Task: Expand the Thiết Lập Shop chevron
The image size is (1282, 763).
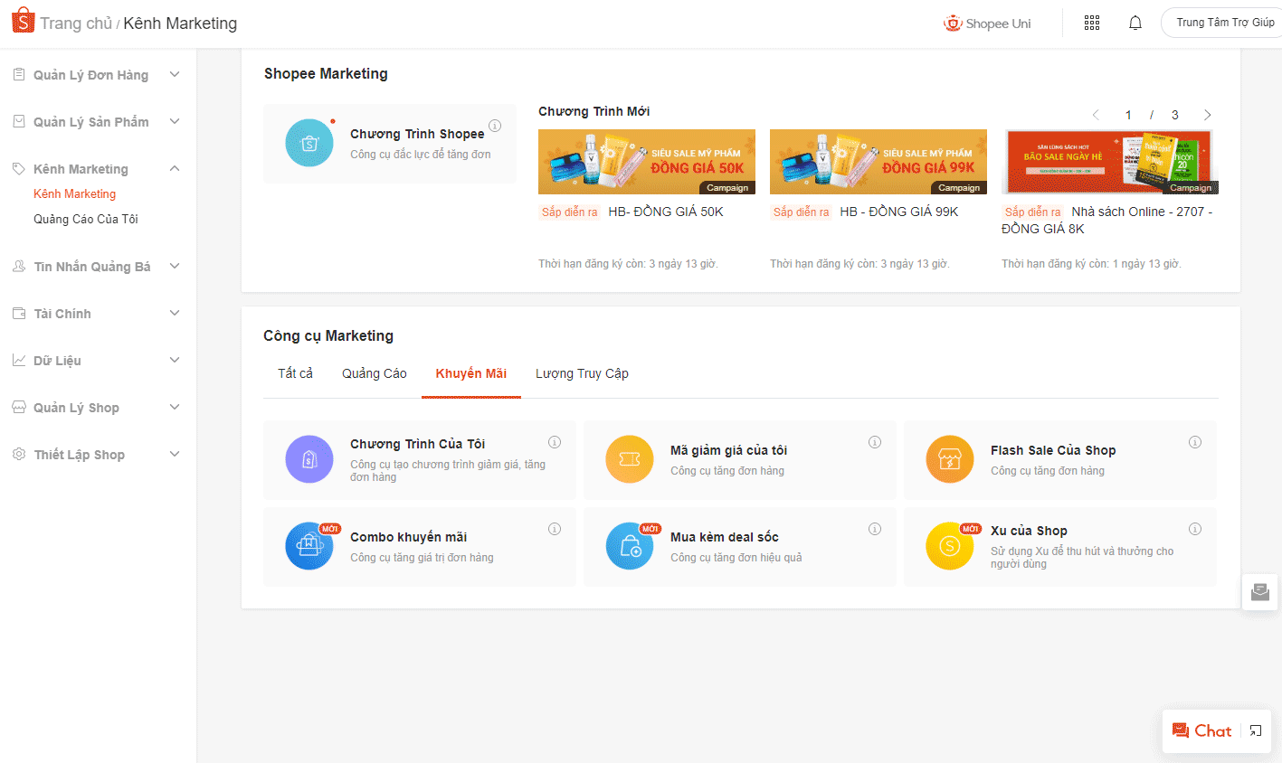Action: (x=175, y=454)
